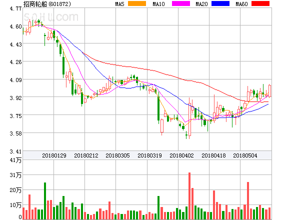Click the magenta MA10 legend swatch
The image size is (300, 220).
point(181,3)
